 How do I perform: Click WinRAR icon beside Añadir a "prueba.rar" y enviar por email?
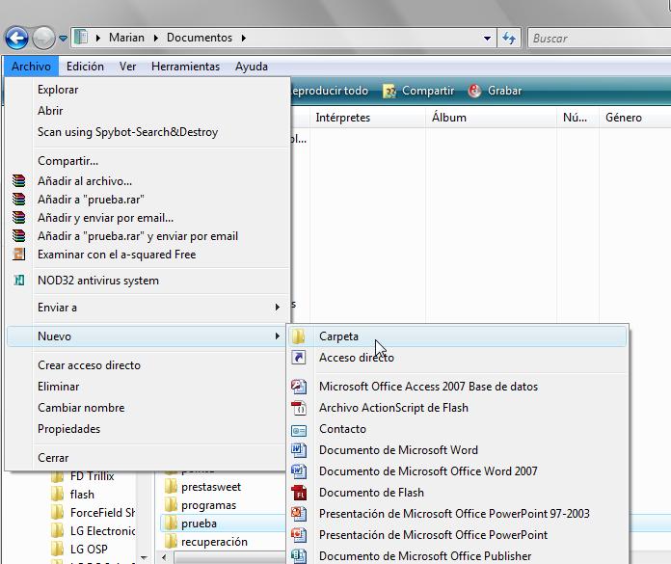click(x=19, y=236)
